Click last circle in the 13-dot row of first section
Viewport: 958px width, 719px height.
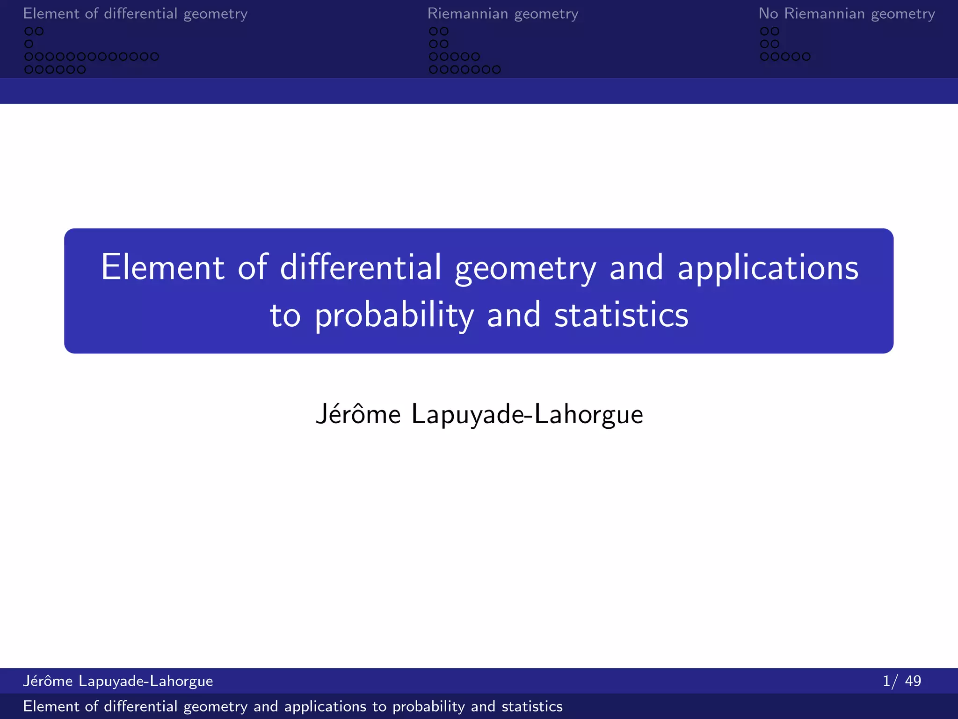coord(154,57)
